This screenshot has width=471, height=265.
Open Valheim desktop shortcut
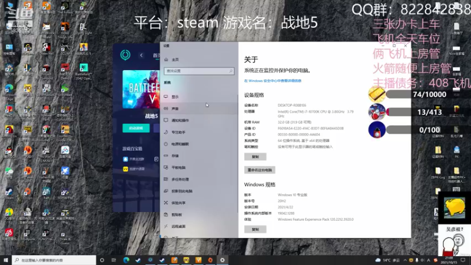click(47, 174)
